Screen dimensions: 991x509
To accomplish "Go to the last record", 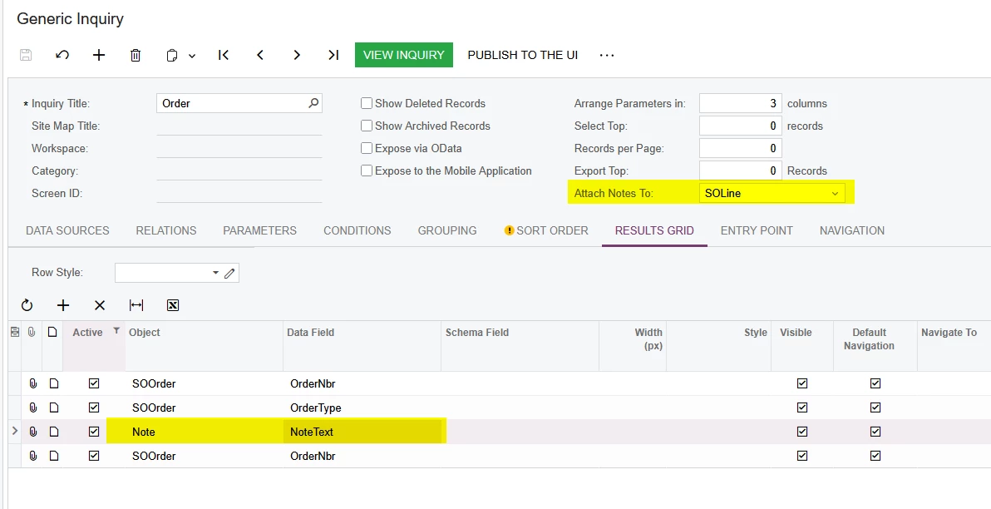I will point(333,55).
